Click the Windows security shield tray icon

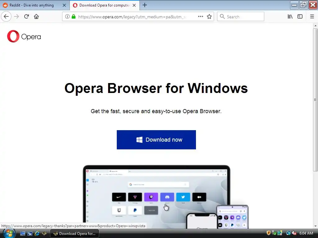point(269,233)
